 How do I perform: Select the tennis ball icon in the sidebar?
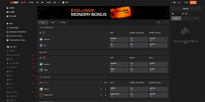tap(8, 84)
